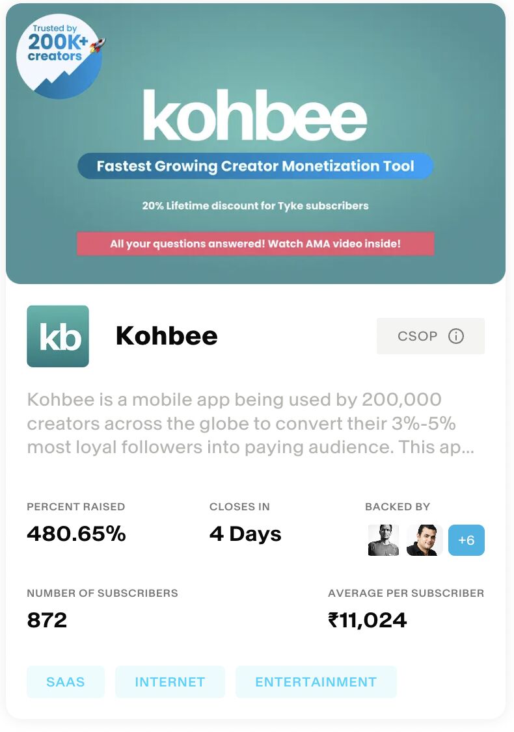Click the ₹11,024 average per subscriber

(x=367, y=620)
